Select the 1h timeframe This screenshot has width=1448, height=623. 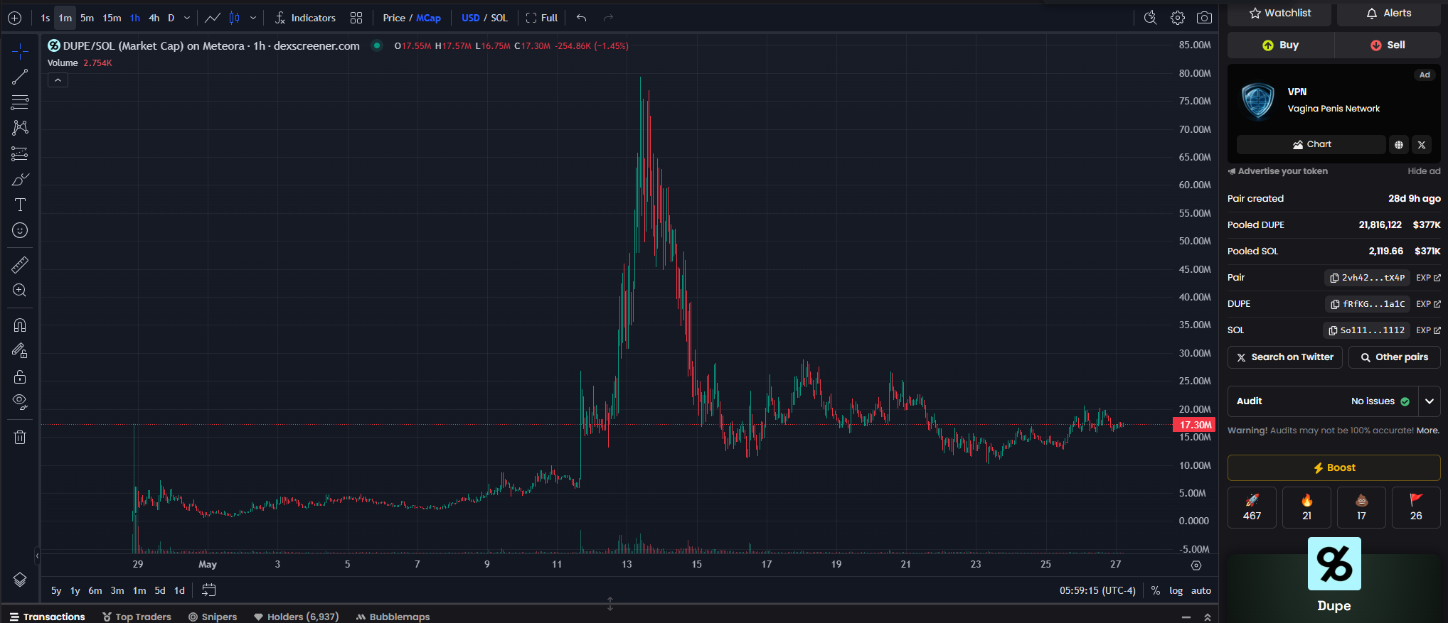pos(134,18)
